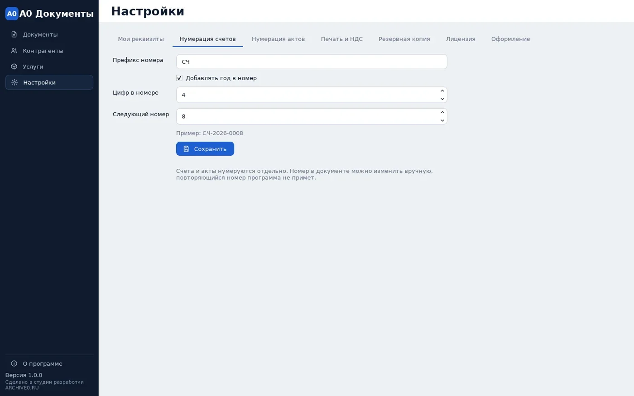Click the О программе info icon
634x396 pixels.
coord(14,363)
